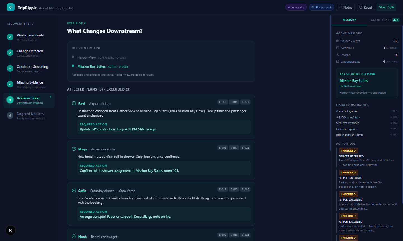This screenshot has width=403, height=241.
Task: Open evidence tag E-012
Action: click(223, 189)
